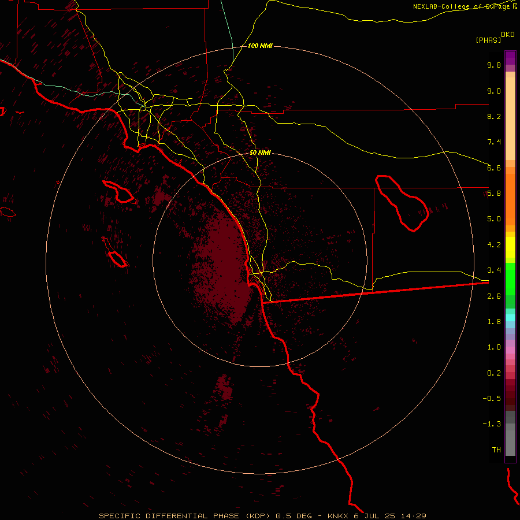Click the 4.2 value on color scale

[x=494, y=245]
